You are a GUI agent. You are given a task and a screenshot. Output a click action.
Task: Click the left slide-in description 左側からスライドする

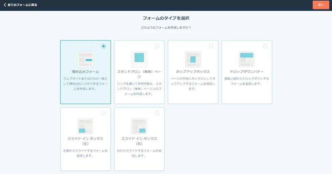click(85, 153)
